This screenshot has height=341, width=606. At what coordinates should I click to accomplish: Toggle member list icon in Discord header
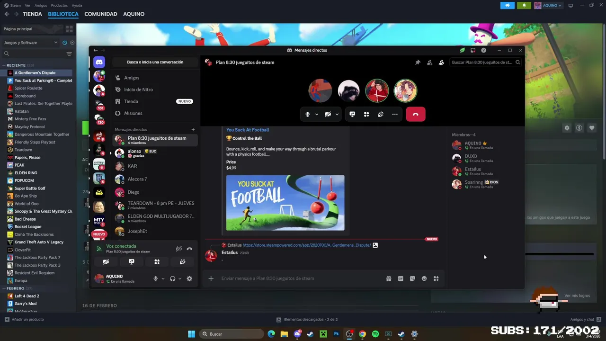click(x=441, y=62)
